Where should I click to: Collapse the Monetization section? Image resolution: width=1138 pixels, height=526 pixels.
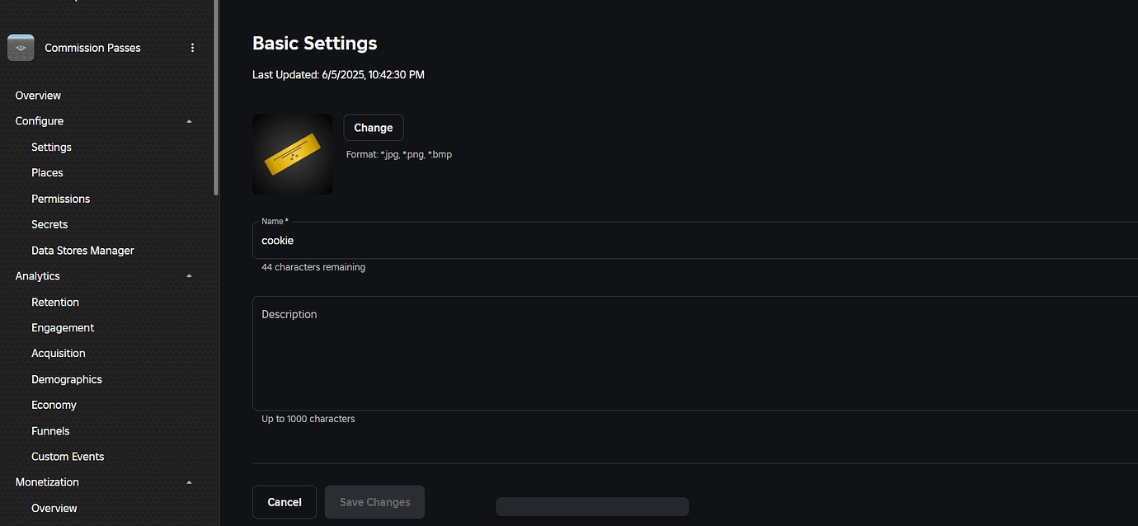pos(189,481)
